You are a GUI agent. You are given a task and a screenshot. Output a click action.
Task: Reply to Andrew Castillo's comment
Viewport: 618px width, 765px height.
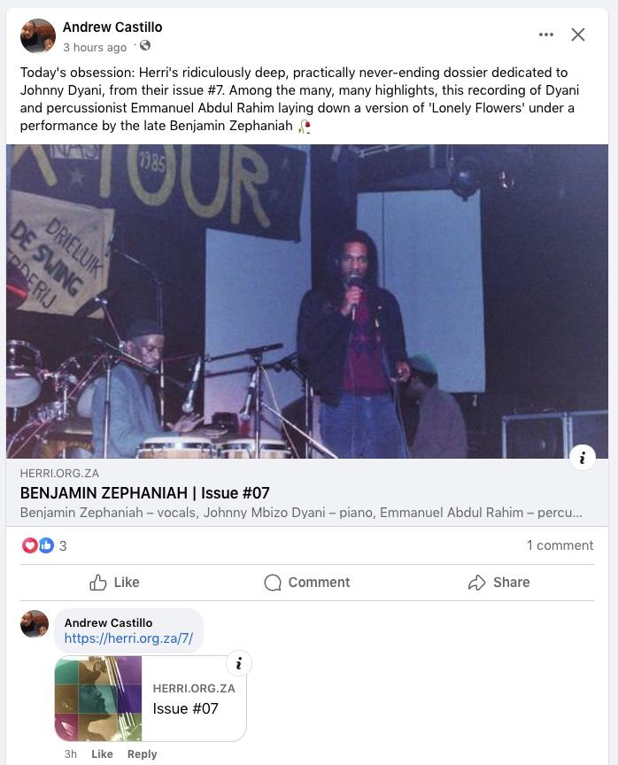pos(142,753)
